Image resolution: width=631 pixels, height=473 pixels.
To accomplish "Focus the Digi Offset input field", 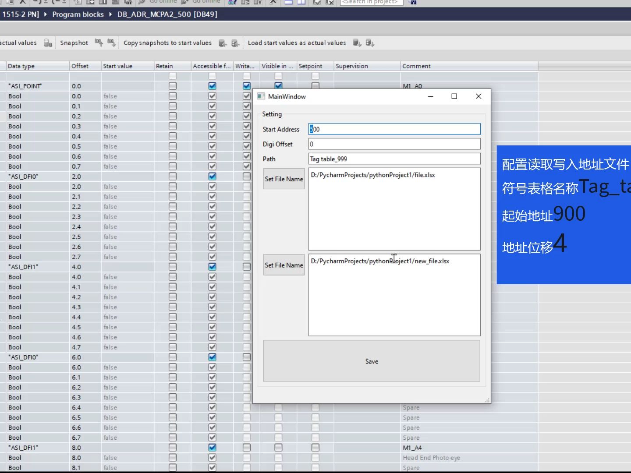I will (x=394, y=144).
